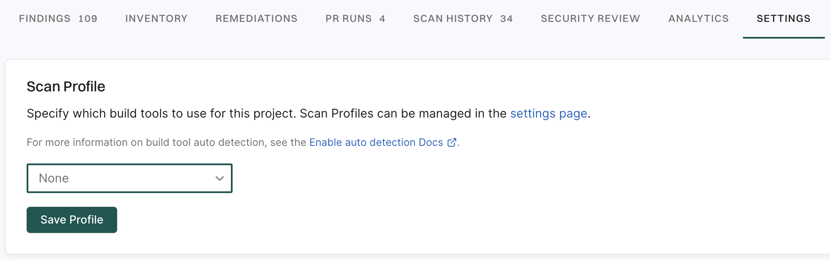This screenshot has width=830, height=260.
Task: Open Enable auto detection Docs
Action: pyautogui.click(x=376, y=142)
